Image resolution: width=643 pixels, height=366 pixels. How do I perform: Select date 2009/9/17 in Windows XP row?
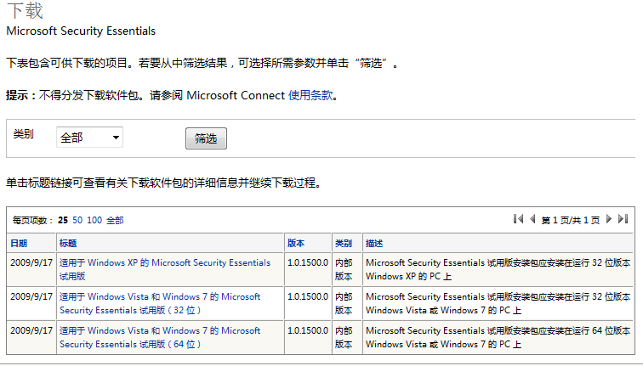31,262
